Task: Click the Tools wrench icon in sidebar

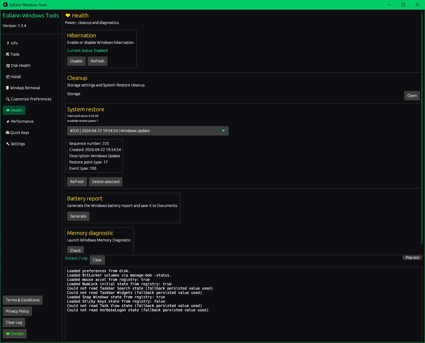Action: coord(7,54)
